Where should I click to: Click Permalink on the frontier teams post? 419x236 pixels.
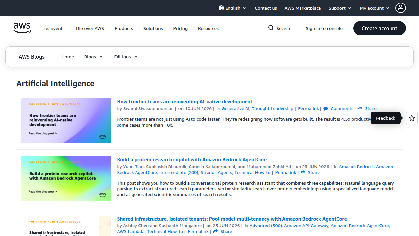308,108
